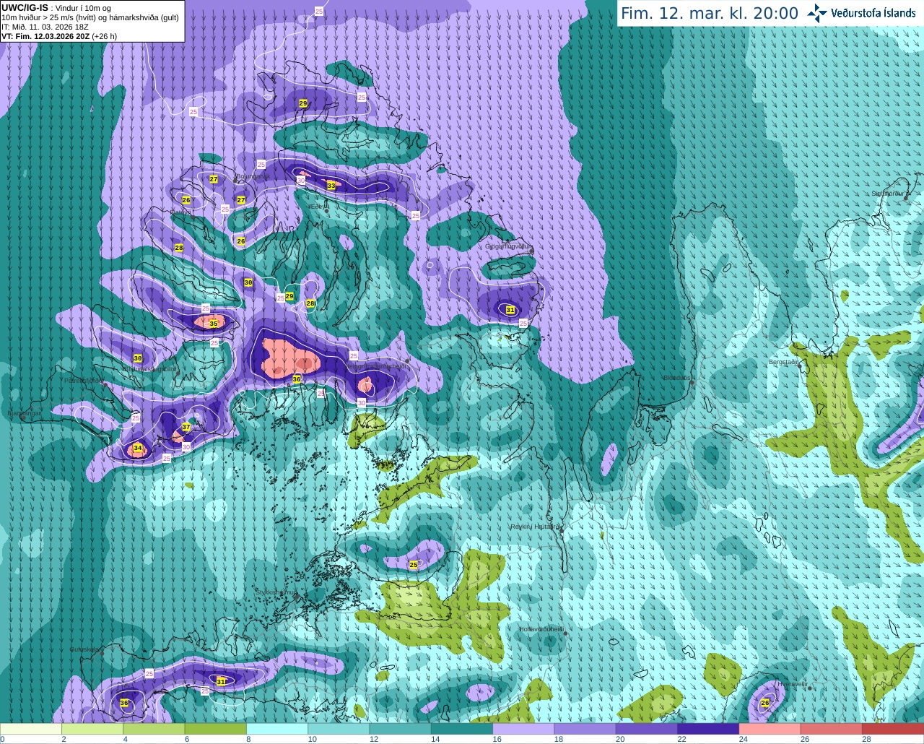Click the 36 gust marker below Gufuskálar
Image resolution: width=924 pixels, height=744 pixels.
124,703
